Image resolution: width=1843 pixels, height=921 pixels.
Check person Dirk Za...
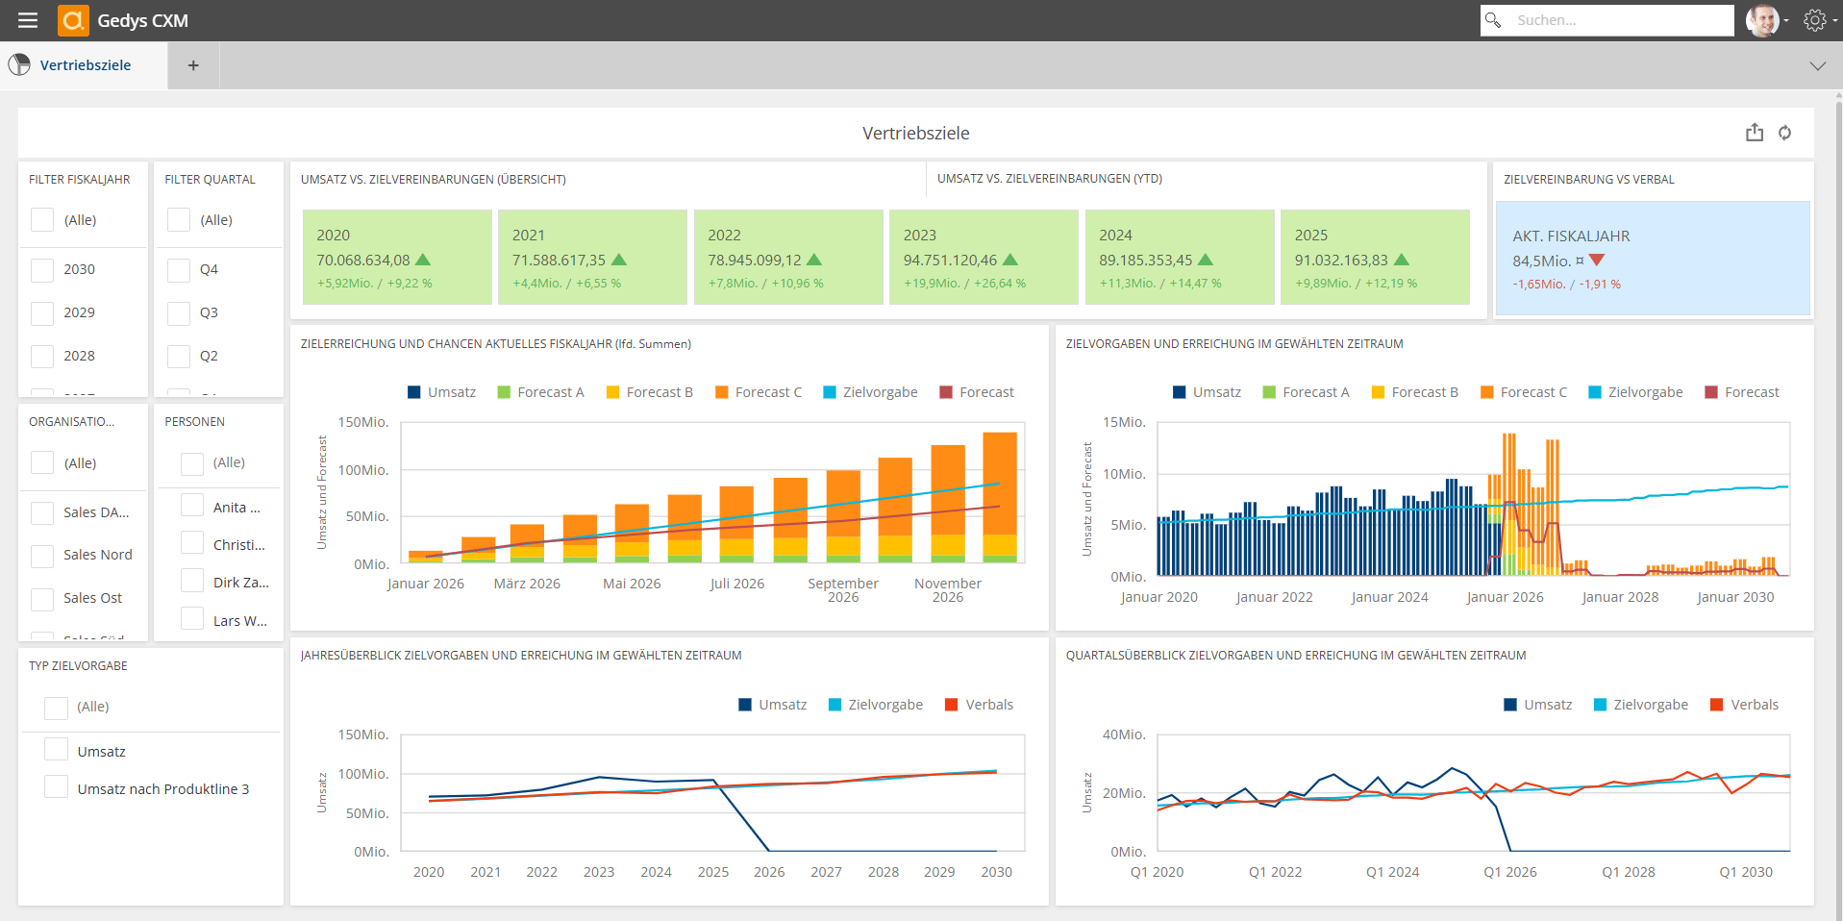coord(192,581)
